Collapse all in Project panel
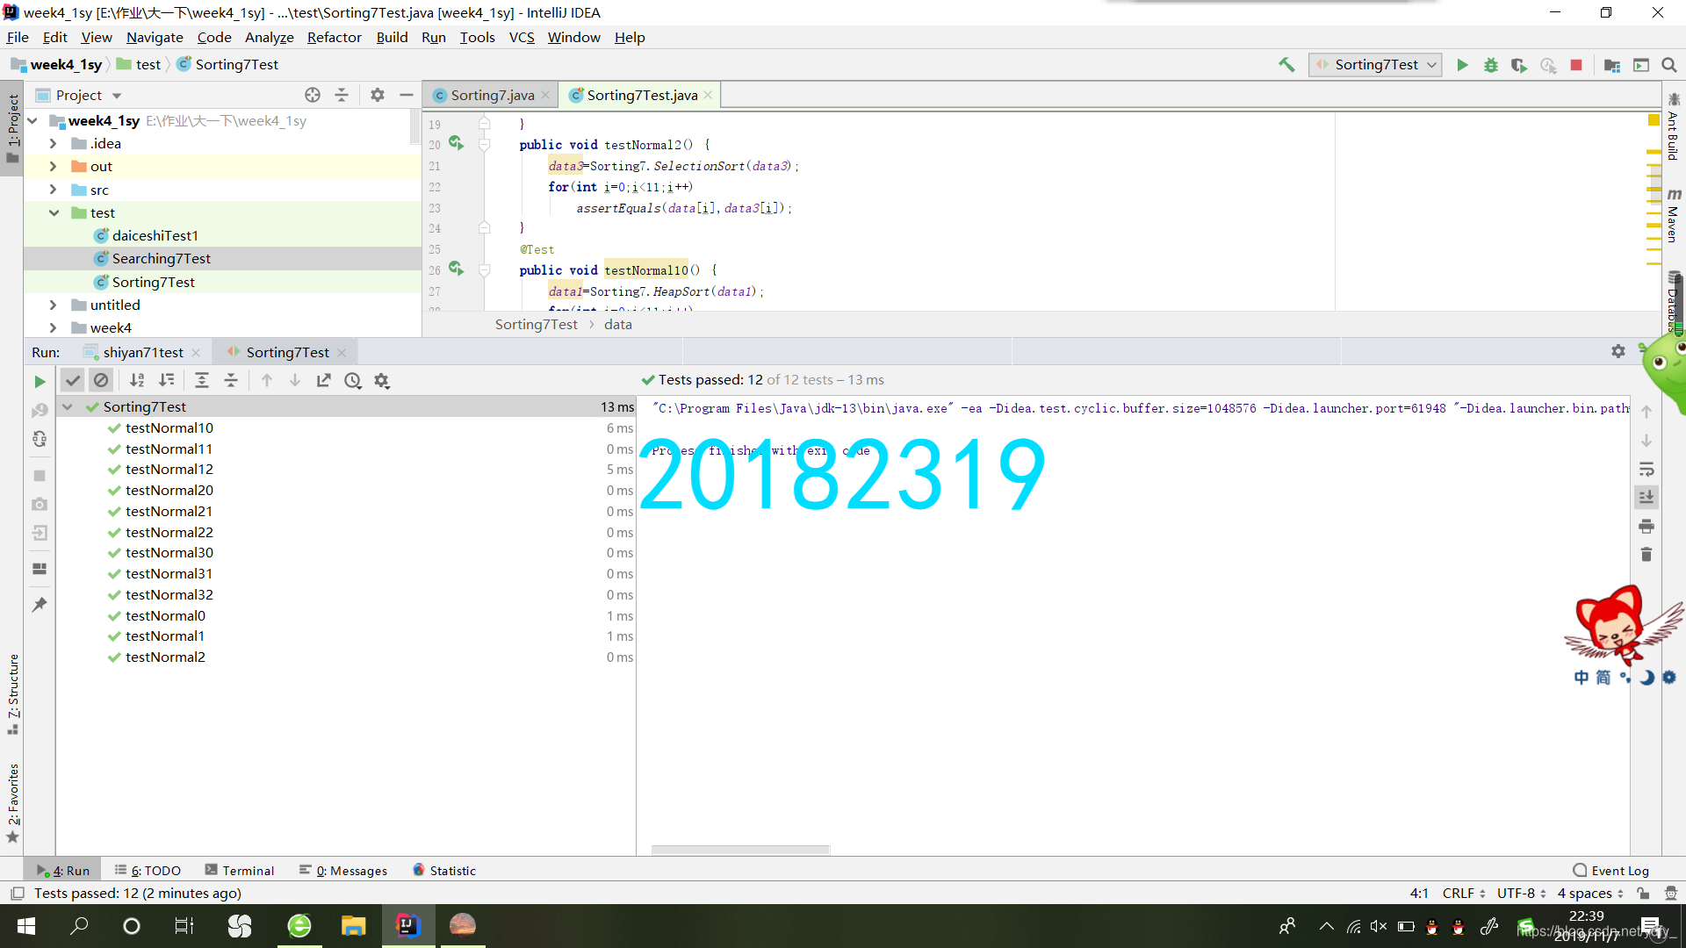 click(342, 95)
